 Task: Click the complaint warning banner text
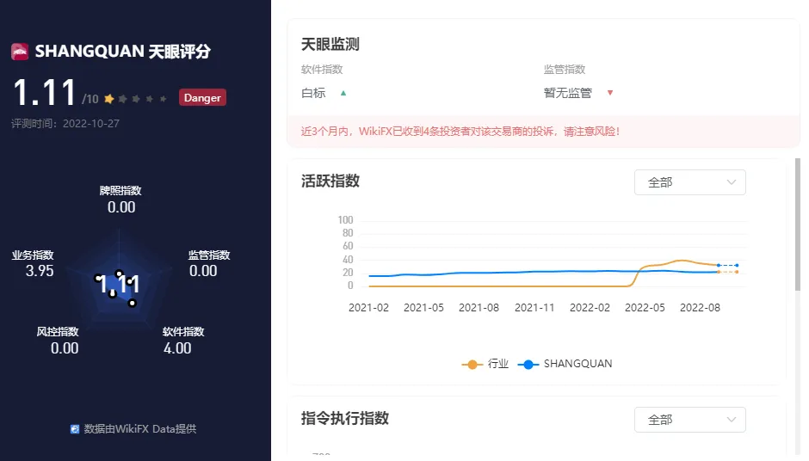point(460,132)
